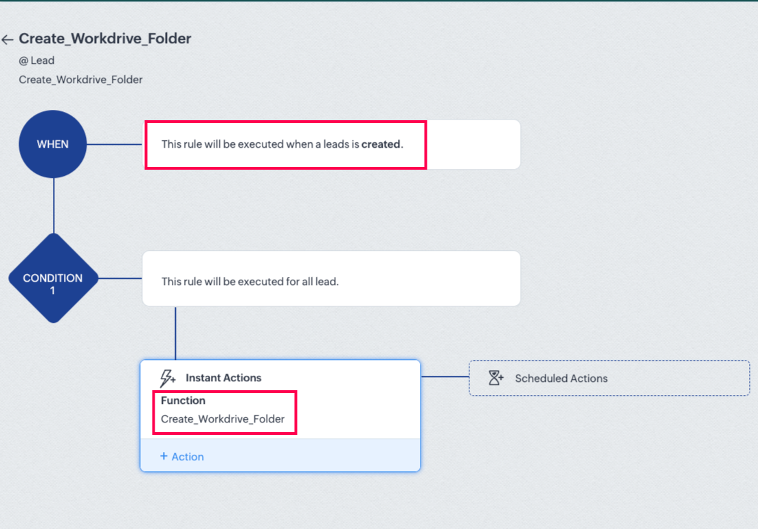Click the bold word 'created' in the trigger

[381, 144]
